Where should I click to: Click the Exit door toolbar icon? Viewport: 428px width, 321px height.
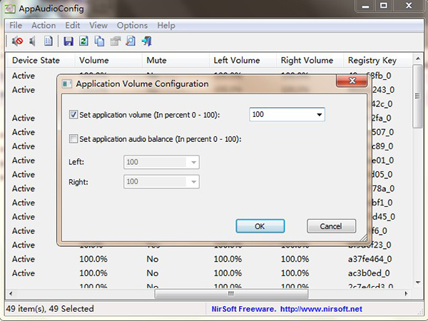tap(146, 41)
